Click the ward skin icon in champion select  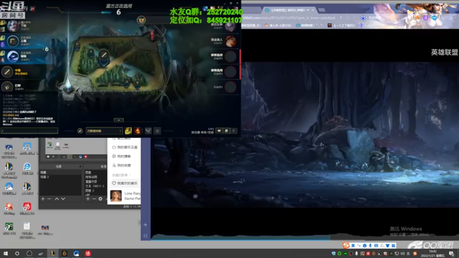click(148, 131)
